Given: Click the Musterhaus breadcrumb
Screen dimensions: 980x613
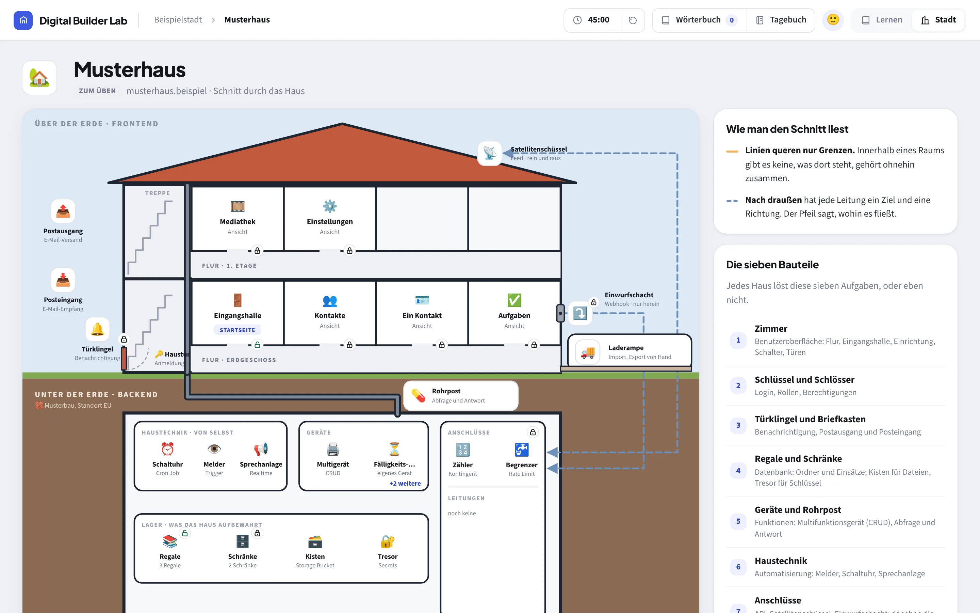Looking at the screenshot, I should tap(247, 20).
